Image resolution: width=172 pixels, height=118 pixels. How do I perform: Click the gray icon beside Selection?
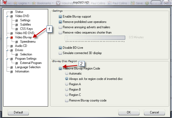pos(17,55)
